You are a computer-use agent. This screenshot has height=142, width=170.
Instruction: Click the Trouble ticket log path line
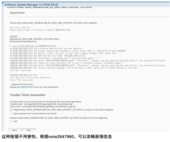click(x=42, y=104)
